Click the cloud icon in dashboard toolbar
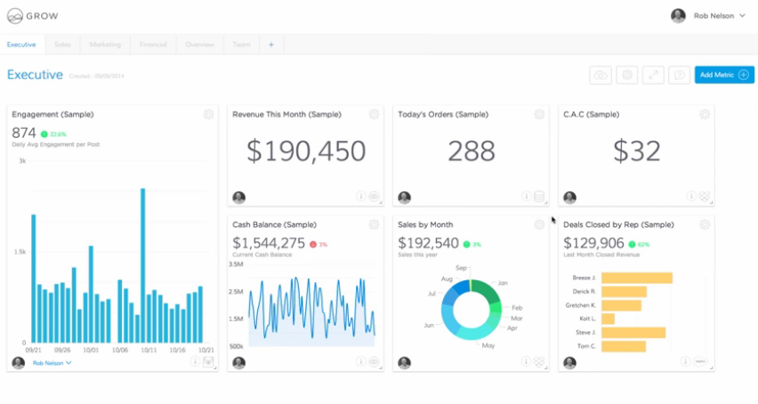Image resolution: width=758 pixels, height=404 pixels. click(x=601, y=76)
